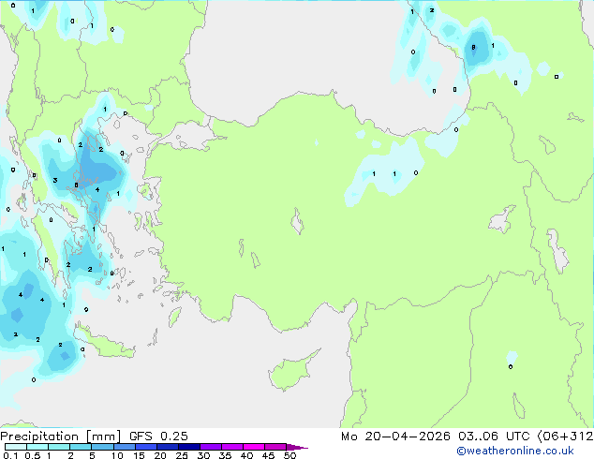Open the weatheronline.co.uk credit link
Screen dimensions: 594x459
[515, 451]
